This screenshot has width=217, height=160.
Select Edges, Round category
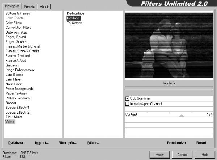pos(16,37)
